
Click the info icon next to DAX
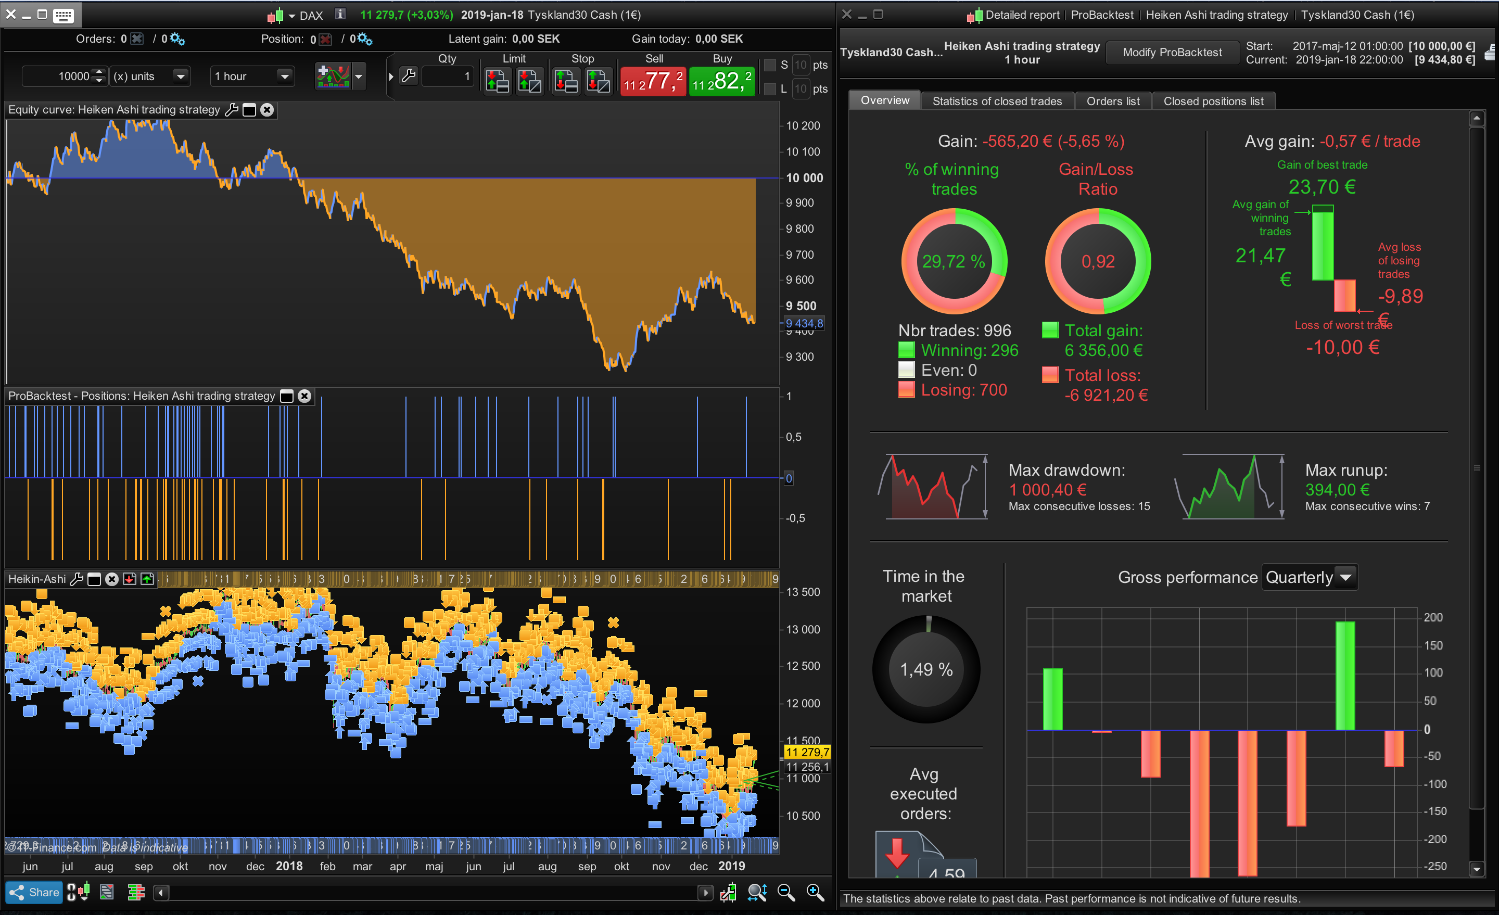[x=341, y=14]
